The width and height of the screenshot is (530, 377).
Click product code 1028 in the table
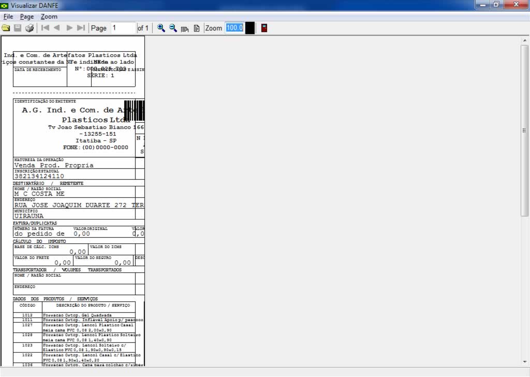[x=27, y=335]
